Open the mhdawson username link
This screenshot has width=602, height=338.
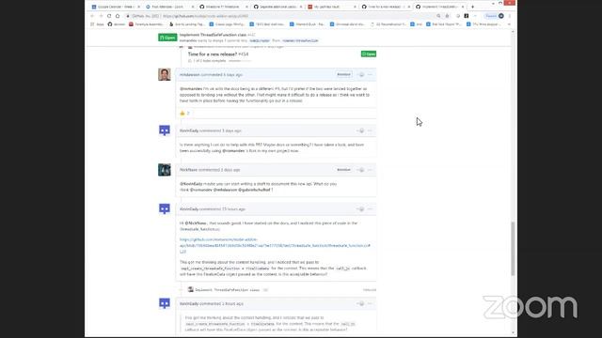[x=190, y=75]
